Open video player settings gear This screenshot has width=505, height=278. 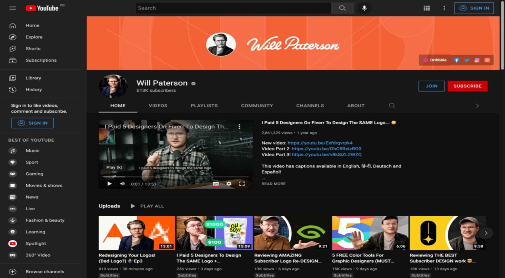(x=229, y=184)
